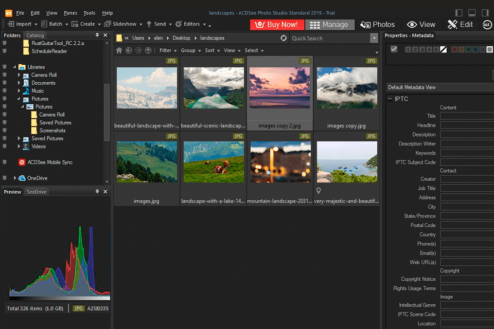Toggle the tagged checkbox in Properties
The width and height of the screenshot is (494, 329).
tap(394, 49)
